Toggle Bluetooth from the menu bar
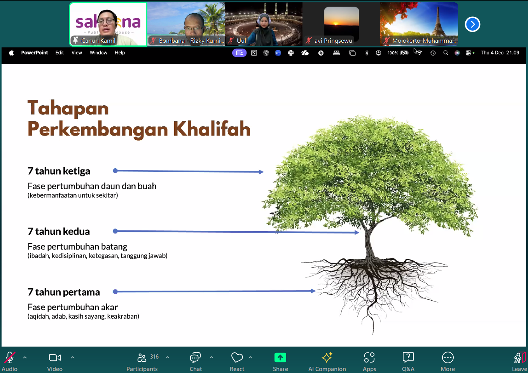The image size is (528, 373). pos(366,52)
